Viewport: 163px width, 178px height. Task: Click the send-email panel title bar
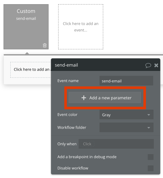(105, 65)
